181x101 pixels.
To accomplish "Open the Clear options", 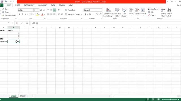I will coord(152,15).
